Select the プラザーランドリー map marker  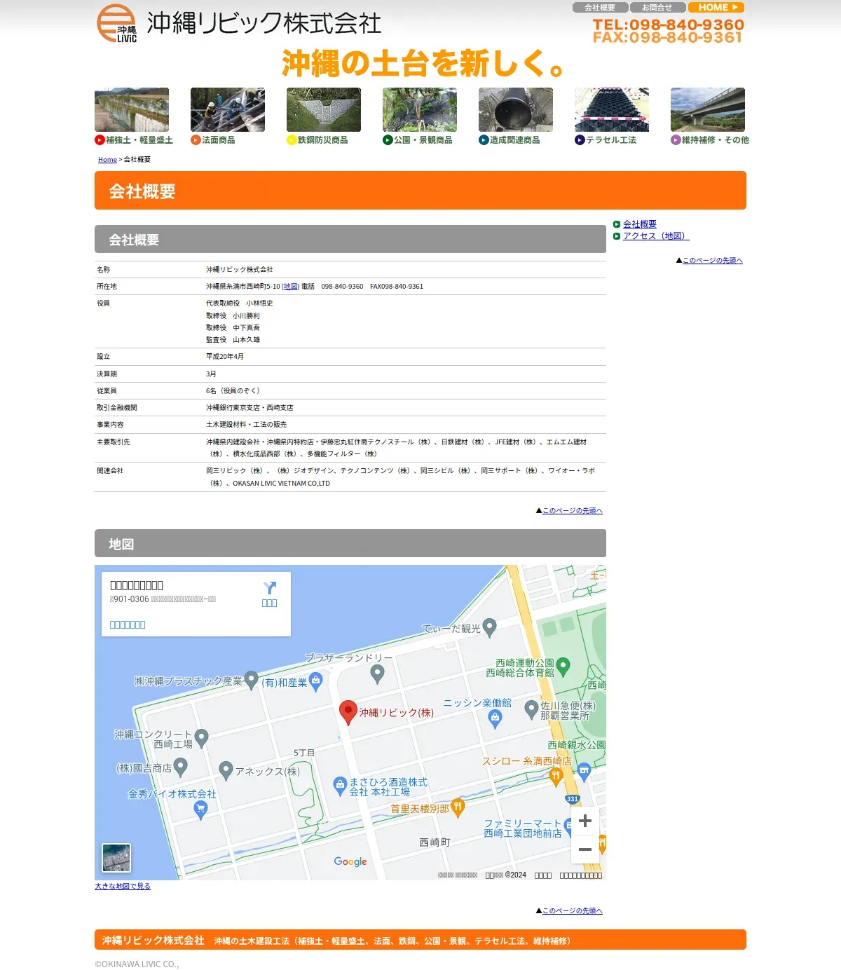378,674
